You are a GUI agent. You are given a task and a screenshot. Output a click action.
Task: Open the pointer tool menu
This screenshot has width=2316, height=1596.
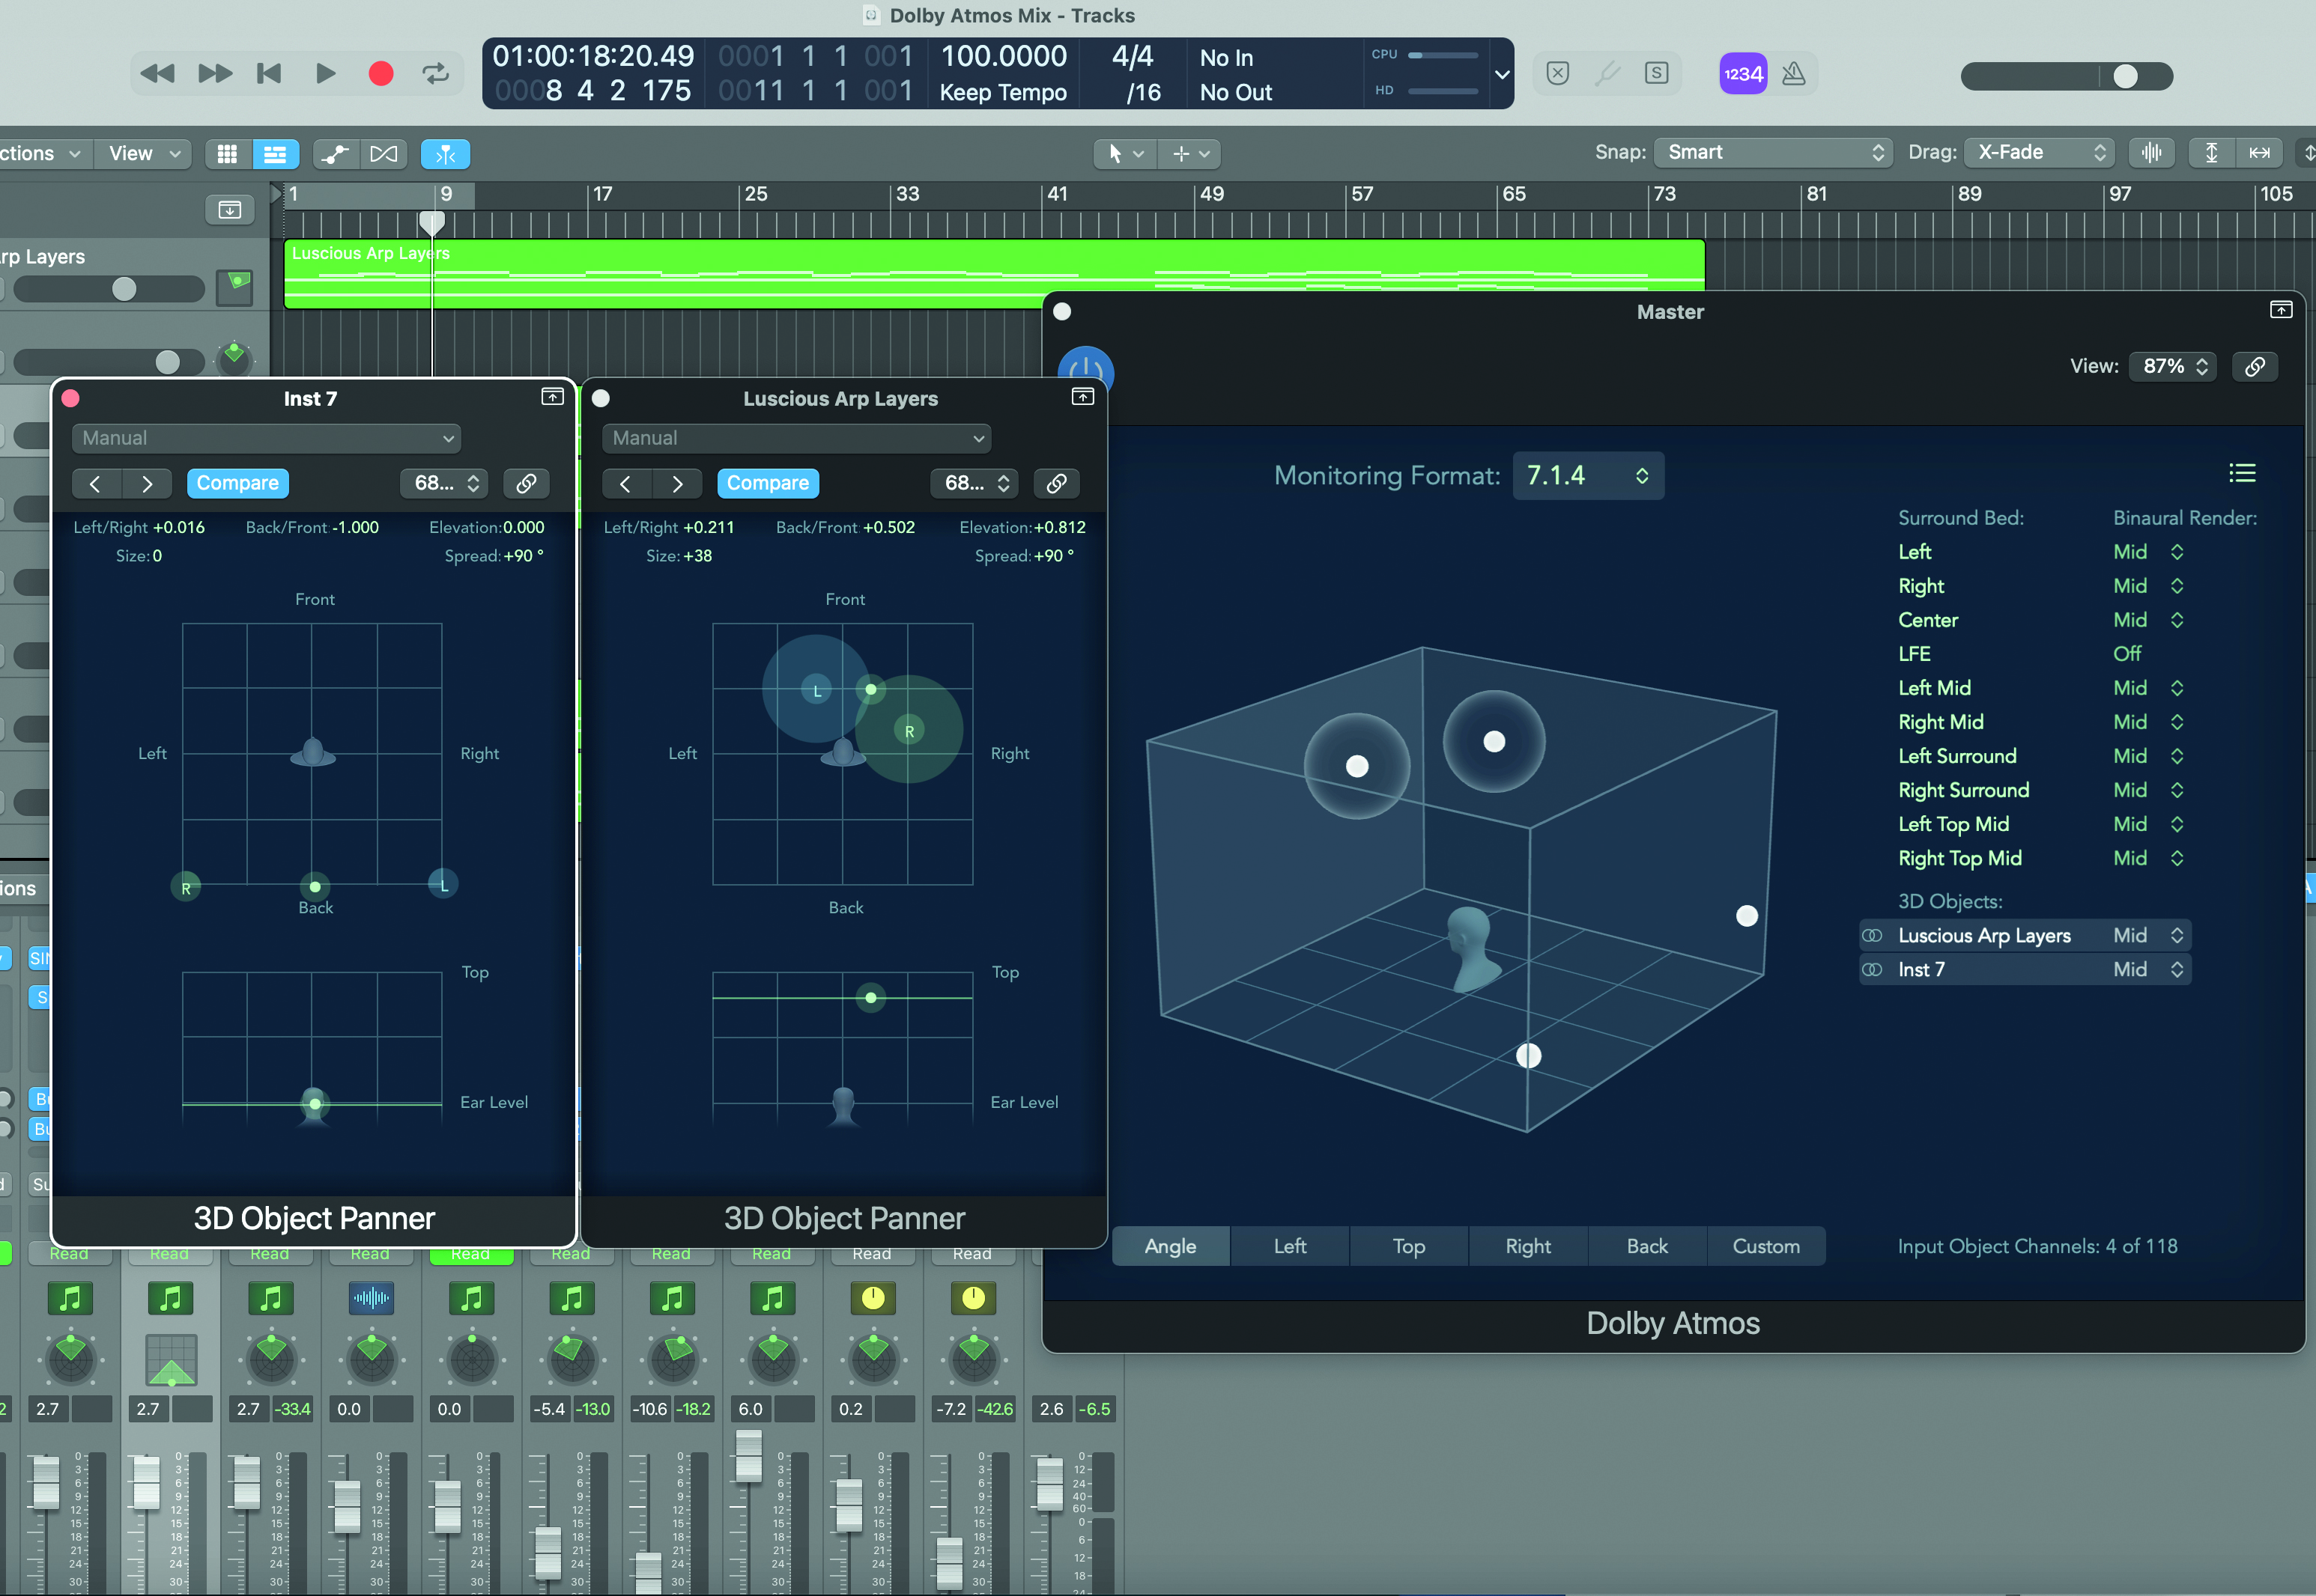tap(1126, 154)
